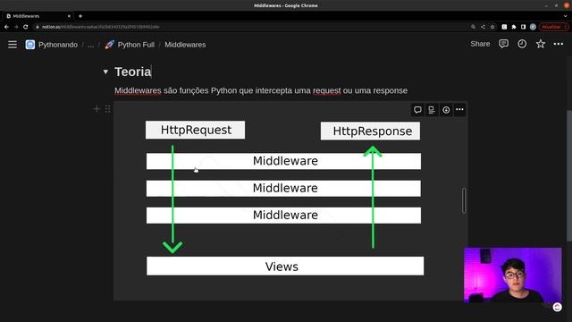The image size is (572, 322).
Task: Close the Middlewares browser tab
Action: pos(69,16)
